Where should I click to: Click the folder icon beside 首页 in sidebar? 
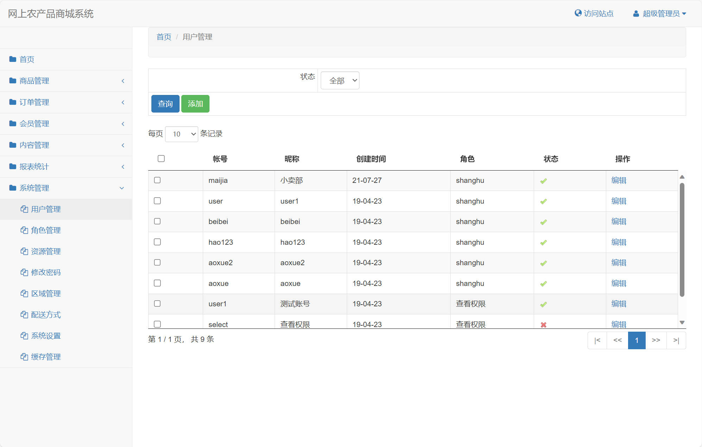tap(12, 59)
